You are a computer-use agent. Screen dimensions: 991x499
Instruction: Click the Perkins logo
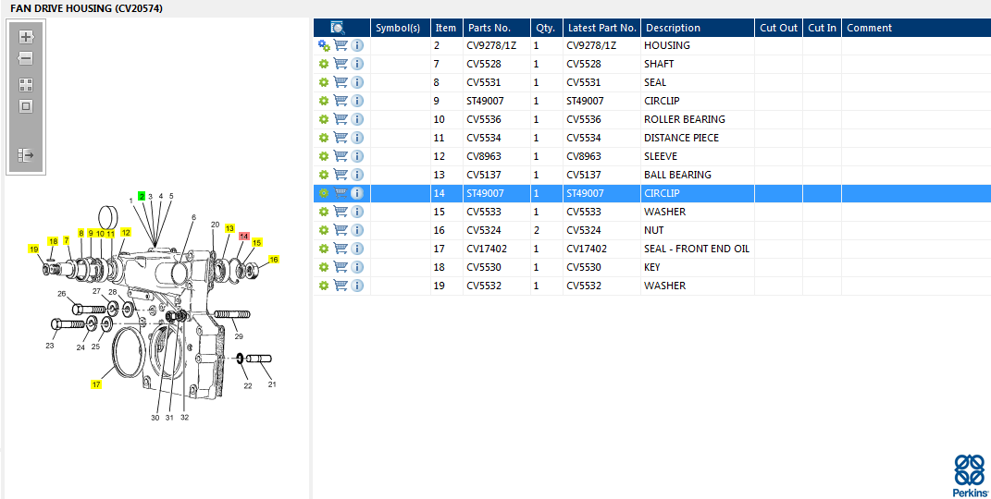coord(970,476)
